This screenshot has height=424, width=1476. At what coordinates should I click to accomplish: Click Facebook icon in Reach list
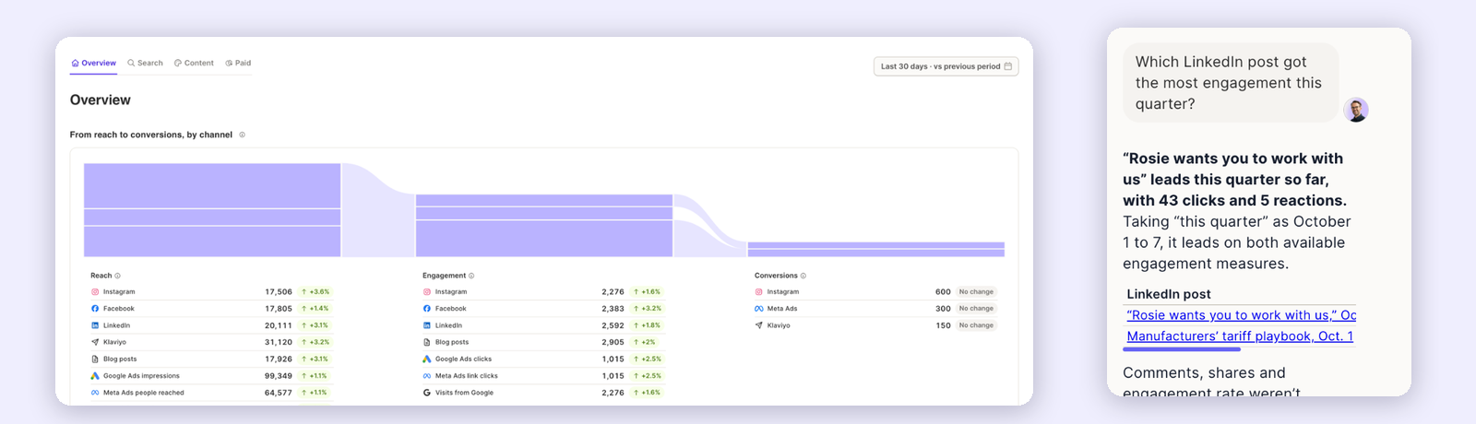point(95,309)
